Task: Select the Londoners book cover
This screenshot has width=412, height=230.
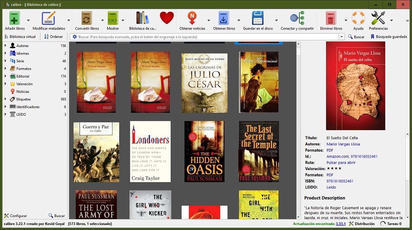Action: [x=150, y=152]
